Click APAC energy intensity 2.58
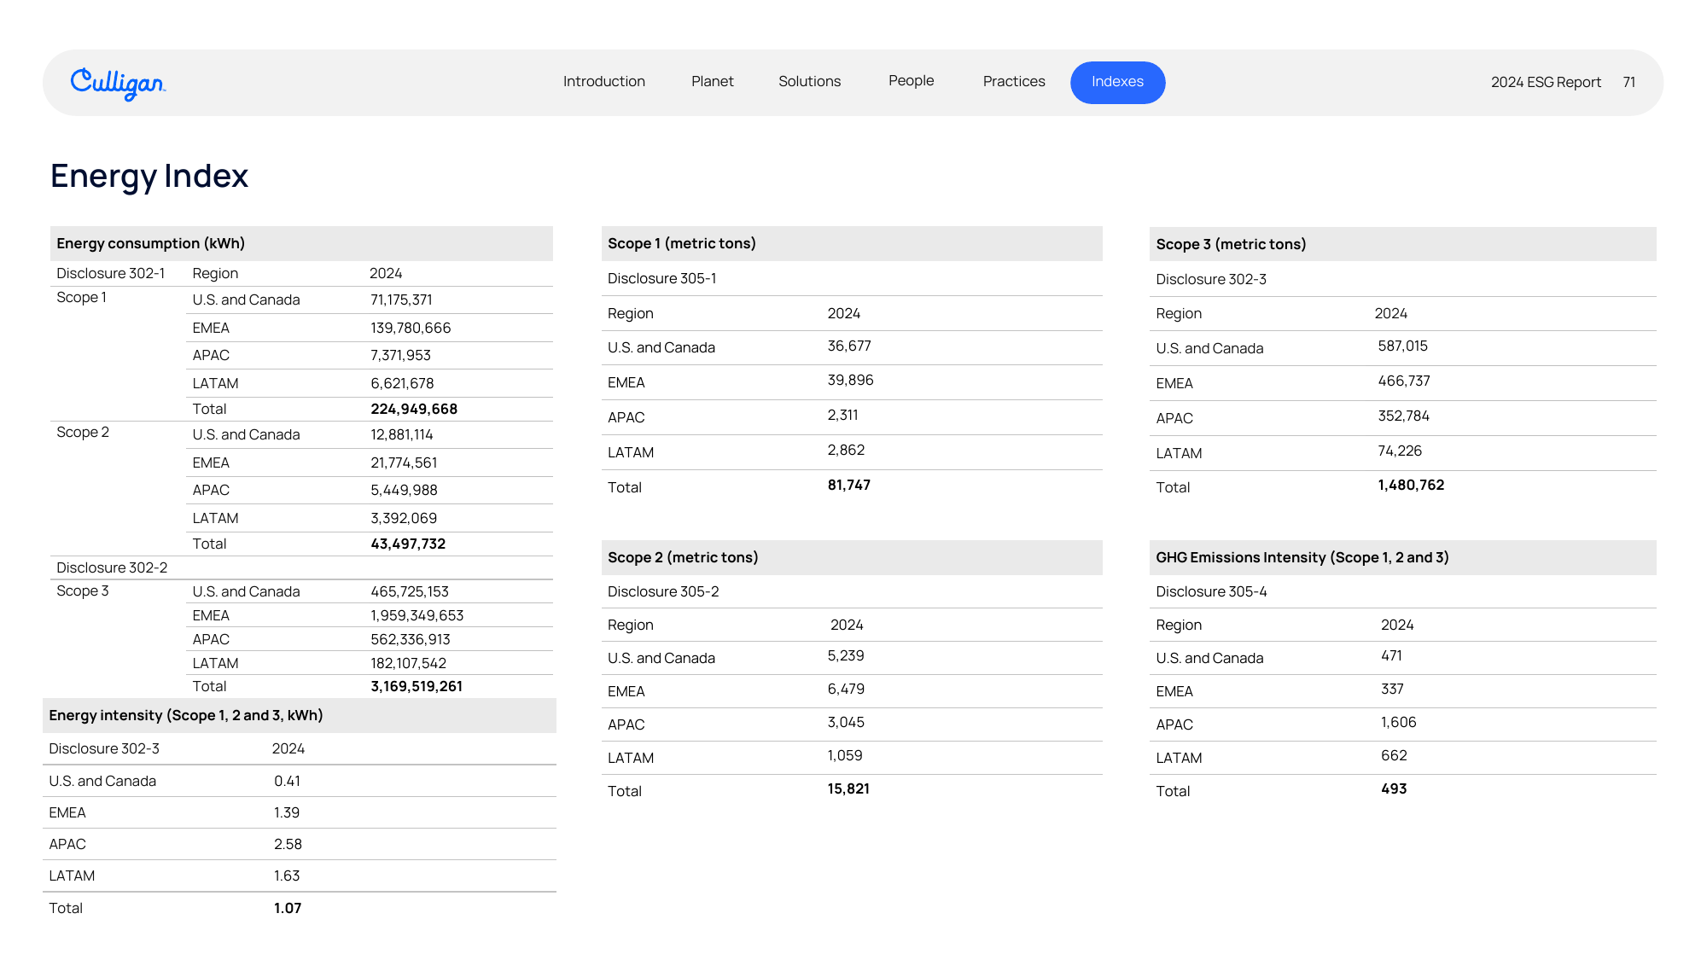The width and height of the screenshot is (1707, 960). click(x=288, y=845)
